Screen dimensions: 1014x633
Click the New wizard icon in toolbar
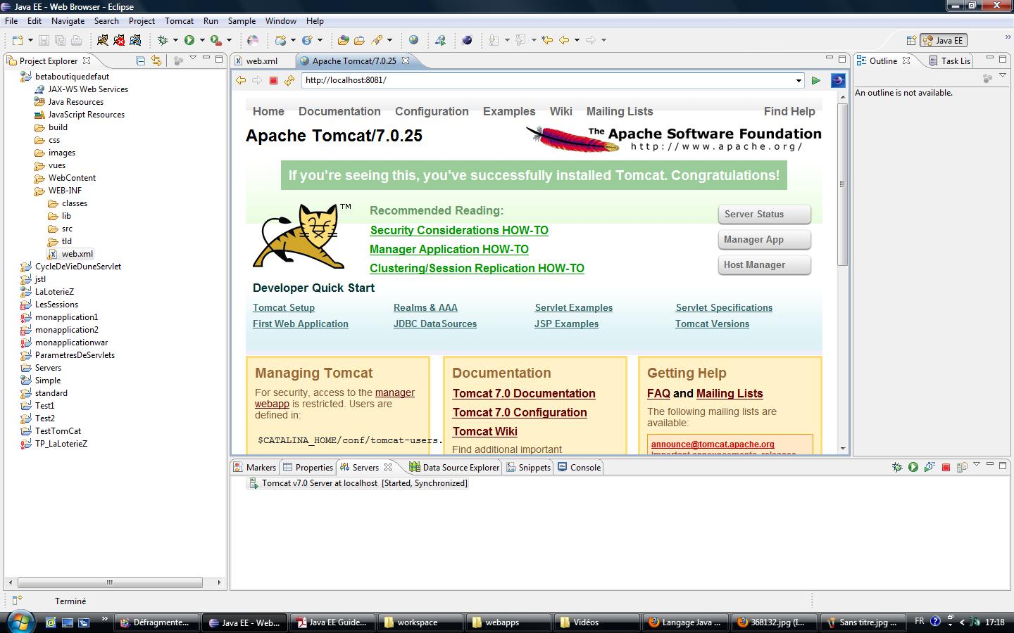(18, 40)
